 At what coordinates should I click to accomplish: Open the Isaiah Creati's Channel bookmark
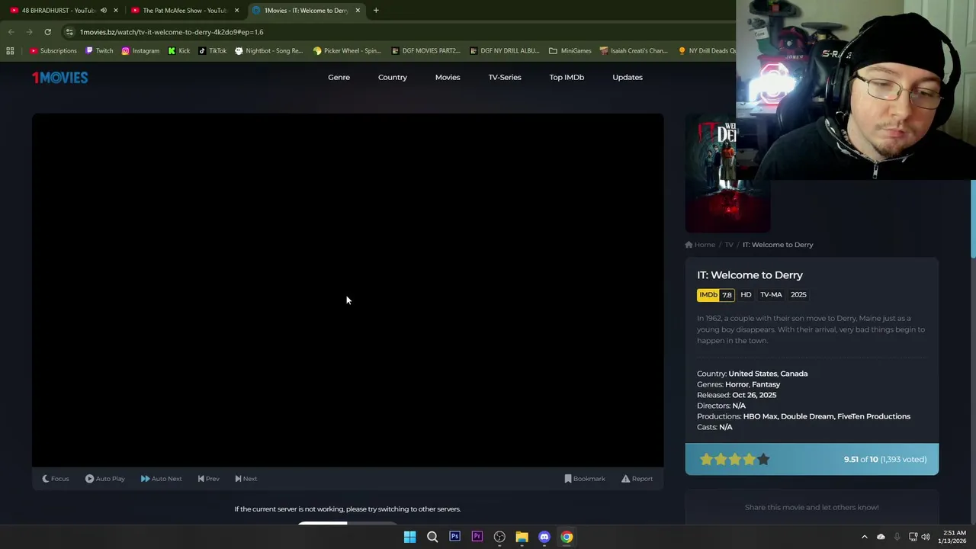coord(634,51)
